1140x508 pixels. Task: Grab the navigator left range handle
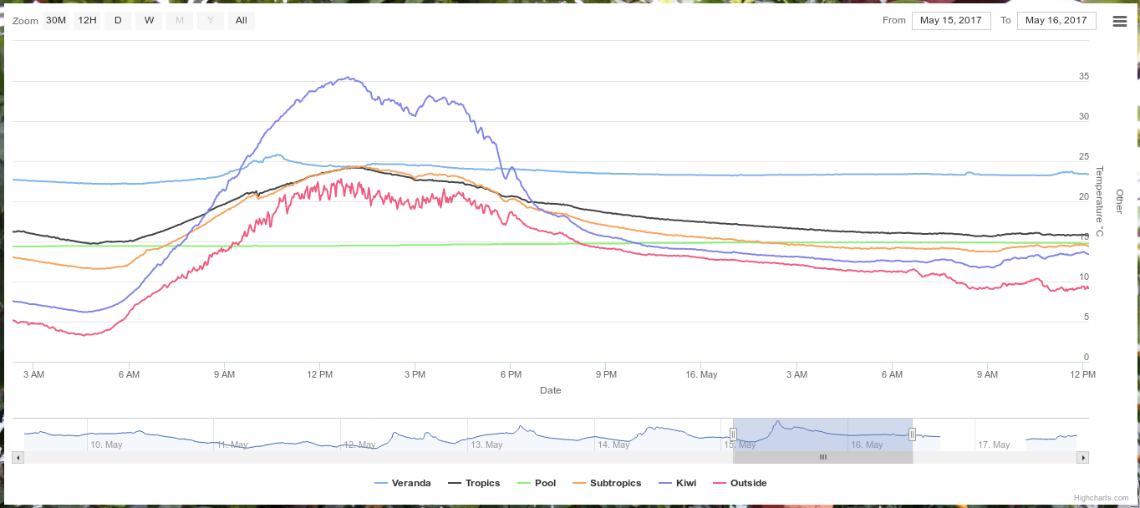[x=733, y=434]
